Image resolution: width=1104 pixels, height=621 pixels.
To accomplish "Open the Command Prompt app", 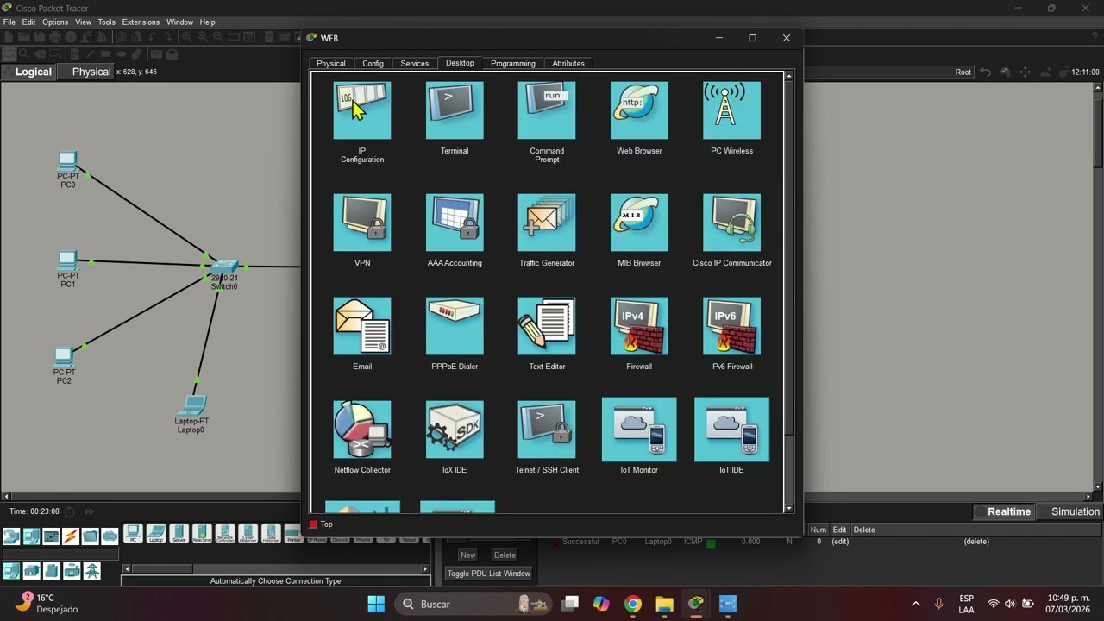I will 547,110.
